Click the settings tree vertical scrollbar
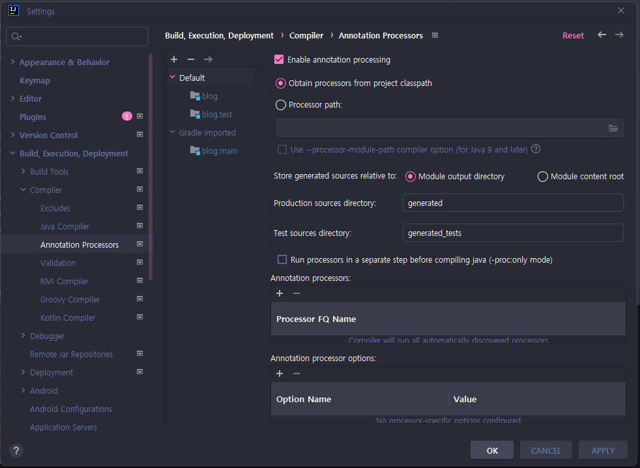Screen dimensions: 640x468 [151, 167]
